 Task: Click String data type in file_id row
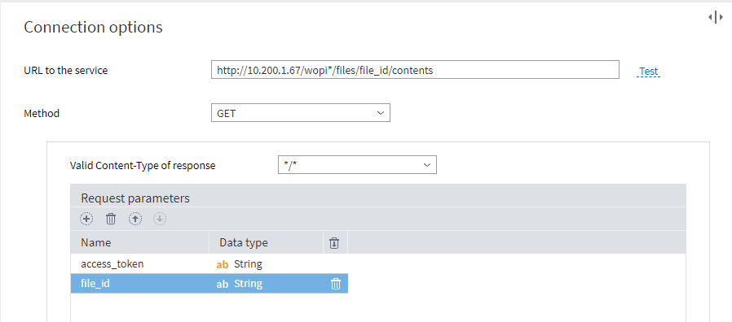248,283
